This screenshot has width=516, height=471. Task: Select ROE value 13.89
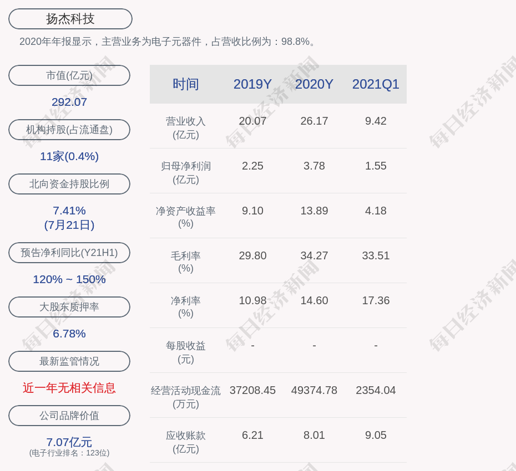pyautogui.click(x=314, y=211)
